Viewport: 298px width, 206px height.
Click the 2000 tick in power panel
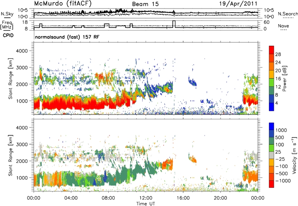(22, 84)
